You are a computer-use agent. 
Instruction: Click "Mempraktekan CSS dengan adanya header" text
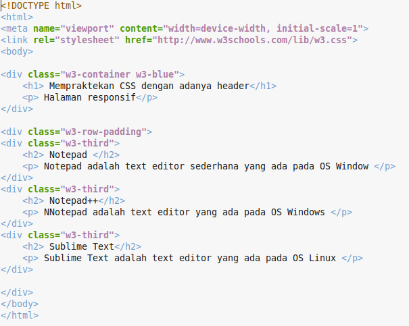point(149,86)
